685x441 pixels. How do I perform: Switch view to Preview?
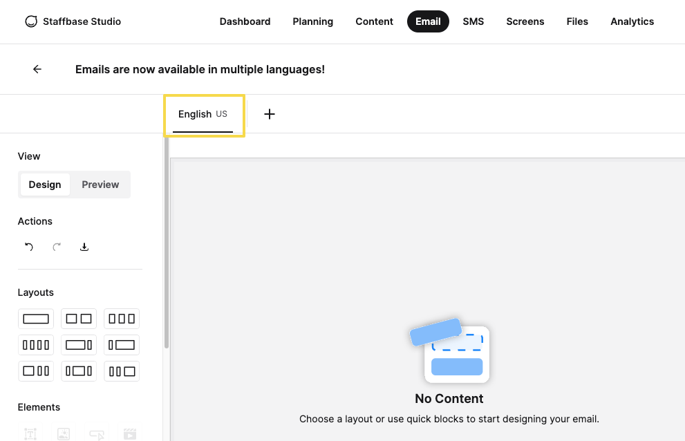coord(100,185)
